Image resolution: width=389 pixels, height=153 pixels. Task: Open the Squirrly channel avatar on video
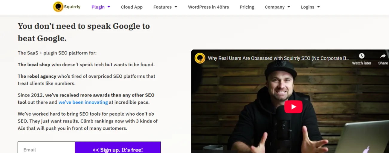pyautogui.click(x=200, y=58)
